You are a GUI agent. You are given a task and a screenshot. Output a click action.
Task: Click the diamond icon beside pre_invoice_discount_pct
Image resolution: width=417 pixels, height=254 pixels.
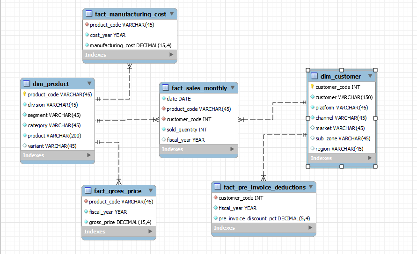tap(216, 218)
